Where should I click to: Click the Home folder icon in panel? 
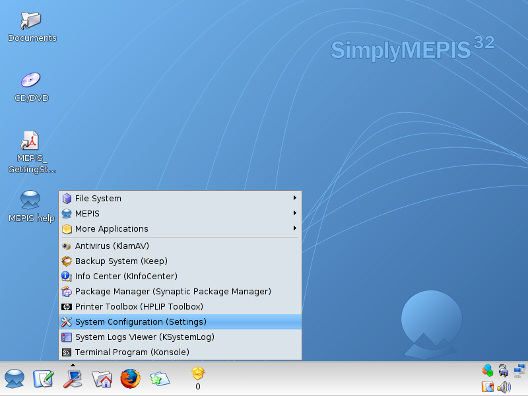[102, 378]
